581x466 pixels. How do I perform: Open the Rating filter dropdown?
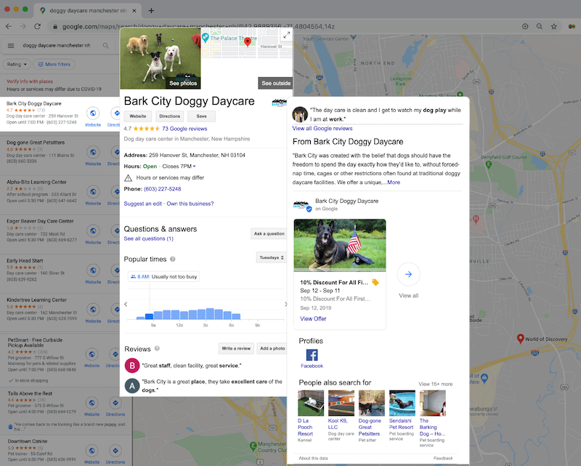coord(16,64)
